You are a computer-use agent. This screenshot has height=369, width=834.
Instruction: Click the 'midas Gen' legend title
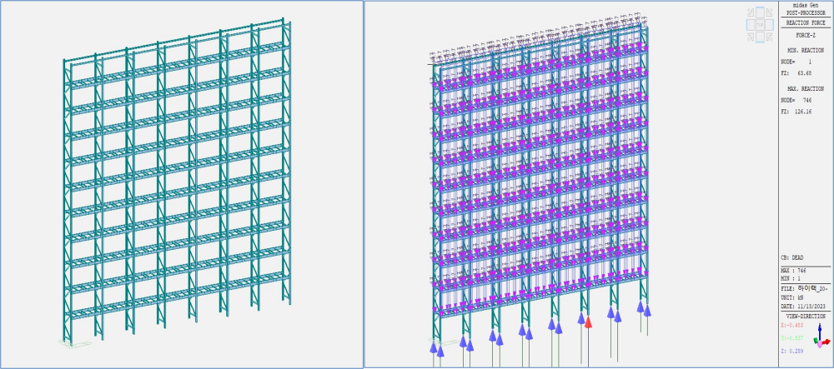click(806, 5)
